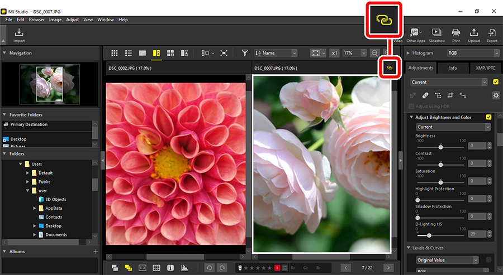
Task: Toggle the protect key icon beside the red label
Action: tap(284, 268)
